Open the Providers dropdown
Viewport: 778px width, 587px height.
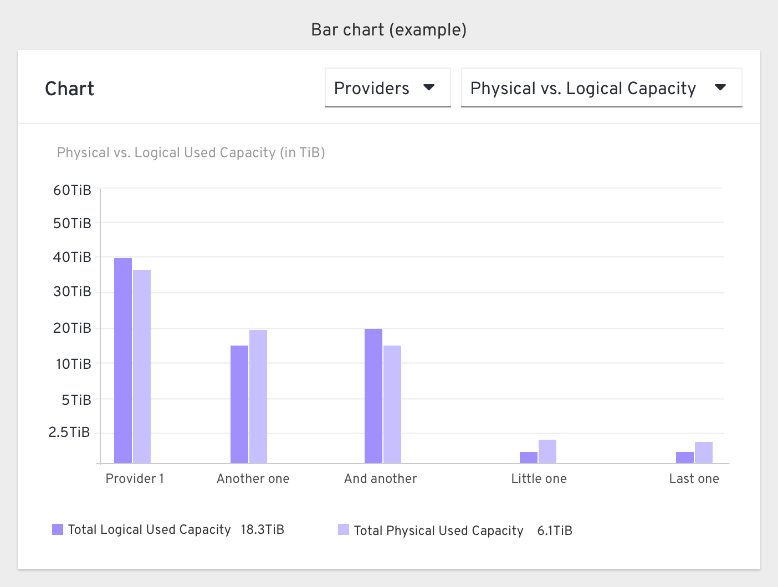coord(387,88)
